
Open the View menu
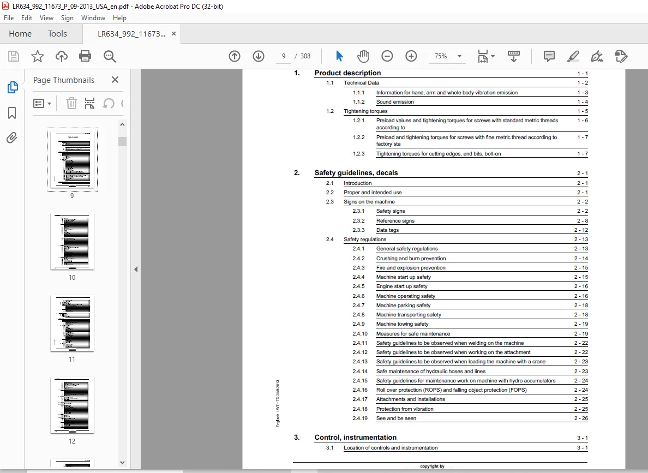coord(46,18)
